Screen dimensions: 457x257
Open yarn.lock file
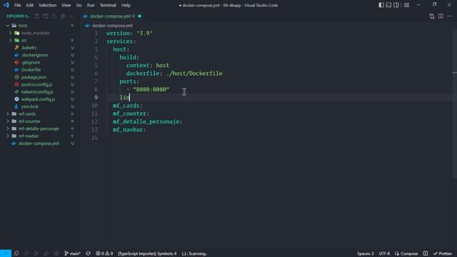pos(29,106)
